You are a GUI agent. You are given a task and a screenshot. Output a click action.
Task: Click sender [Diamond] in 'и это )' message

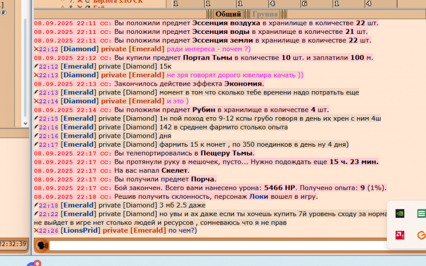(x=80, y=101)
